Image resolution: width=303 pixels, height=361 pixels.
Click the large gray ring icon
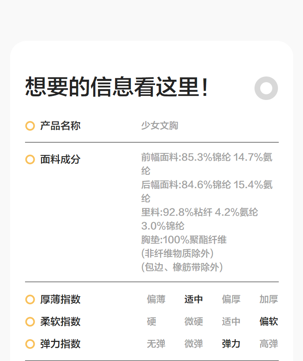point(266,88)
